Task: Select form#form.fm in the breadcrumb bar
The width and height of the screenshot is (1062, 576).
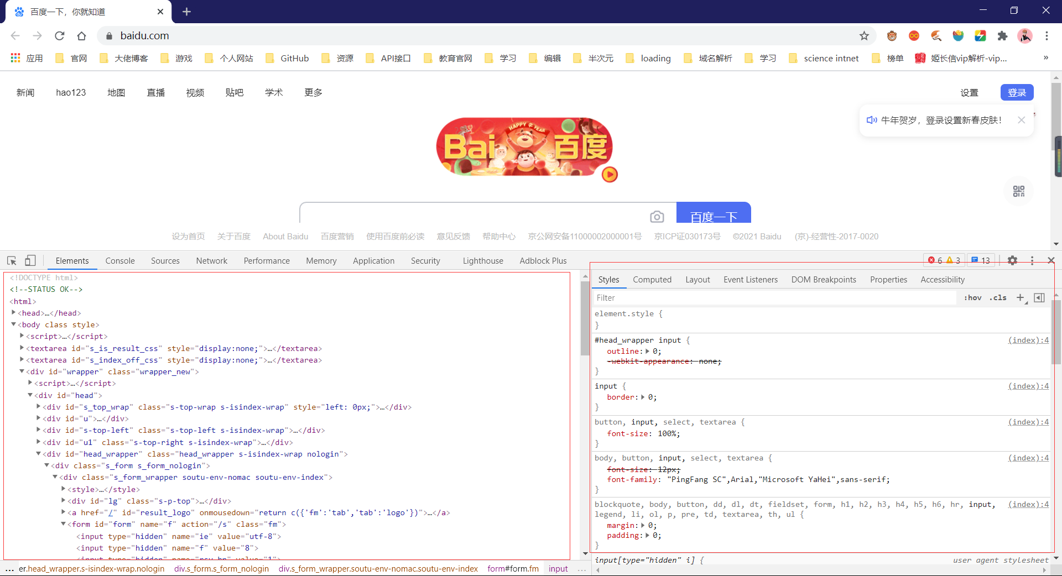Action: tap(513, 569)
